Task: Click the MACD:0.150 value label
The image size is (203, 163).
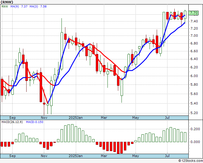Action: (x=35, y=122)
